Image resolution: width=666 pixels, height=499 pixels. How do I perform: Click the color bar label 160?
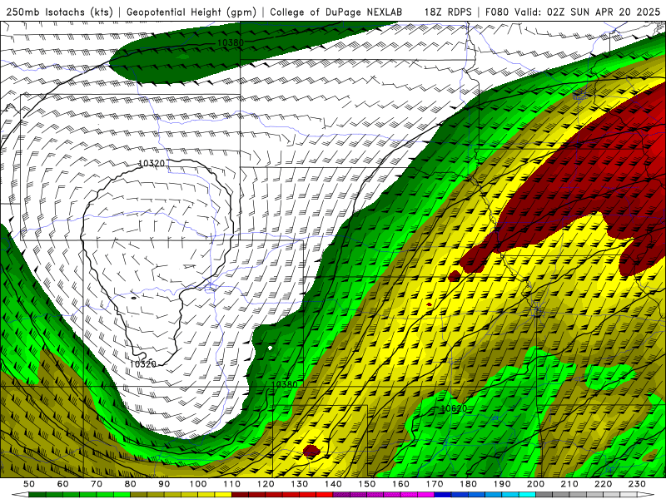tap(400, 484)
